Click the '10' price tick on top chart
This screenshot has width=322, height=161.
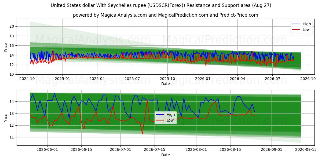coord(12,74)
